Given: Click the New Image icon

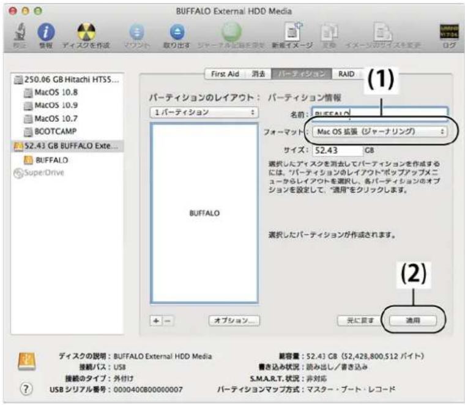Looking at the screenshot, I should (293, 31).
